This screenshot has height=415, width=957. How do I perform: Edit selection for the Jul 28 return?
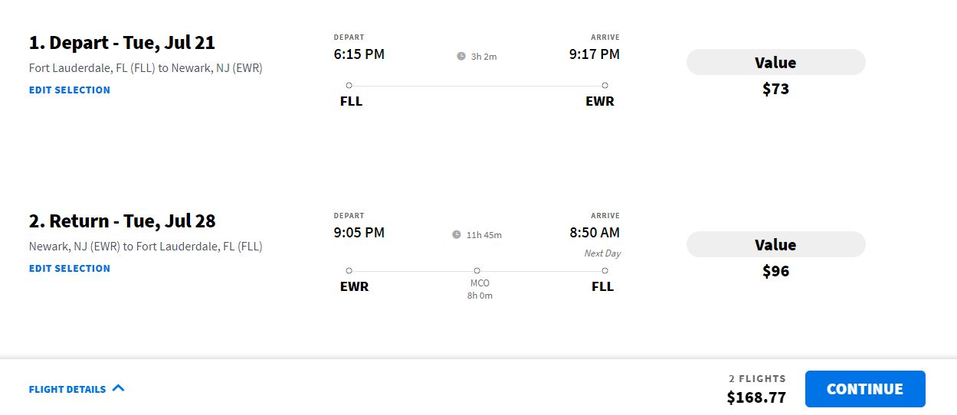coord(70,268)
